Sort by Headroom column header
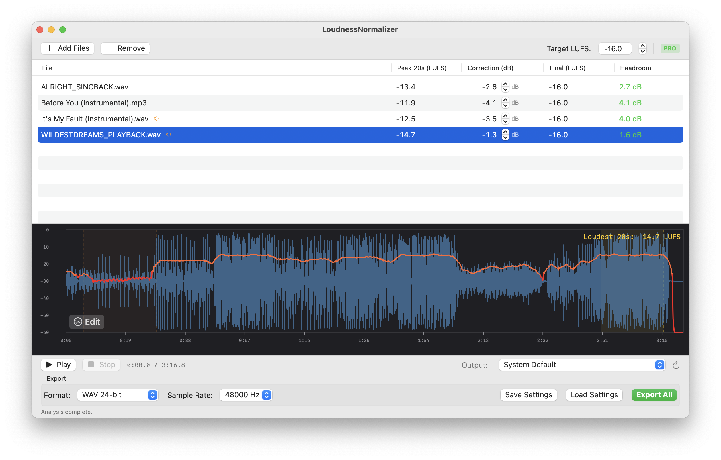Viewport: 721px width, 460px height. point(635,68)
